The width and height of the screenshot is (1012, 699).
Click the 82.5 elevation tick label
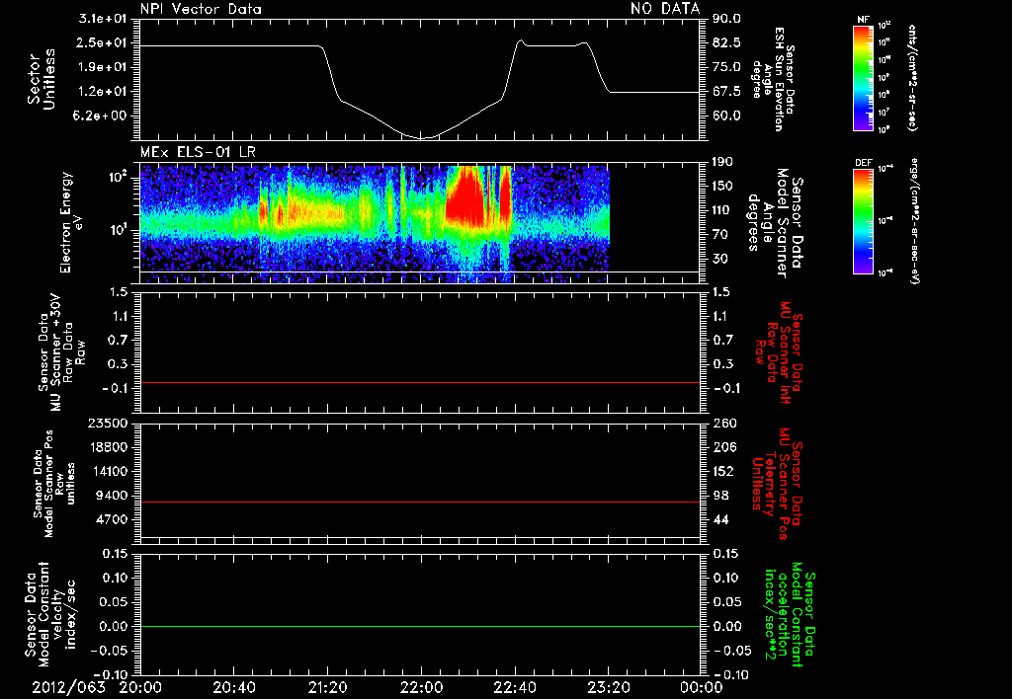[x=726, y=43]
